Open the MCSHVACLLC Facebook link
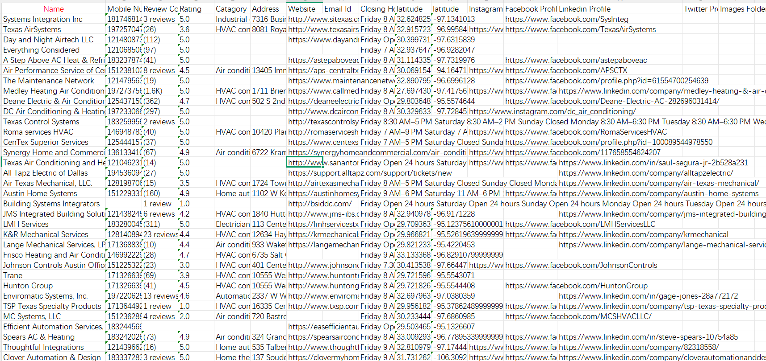 point(578,316)
